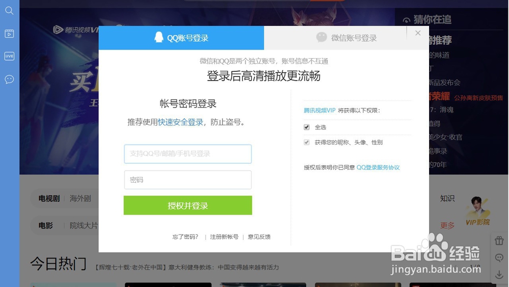Select the 院线大片 category
Screen dimensions: 509x287
[84, 225]
